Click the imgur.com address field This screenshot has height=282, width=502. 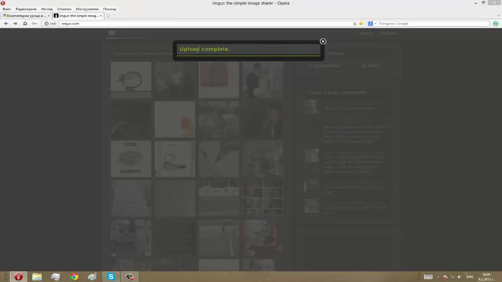[x=196, y=23]
